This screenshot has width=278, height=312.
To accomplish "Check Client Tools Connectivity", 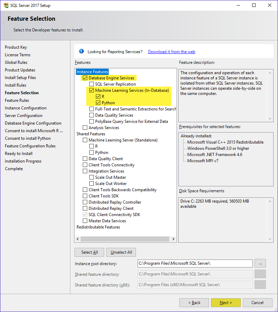I will [x=85, y=165].
